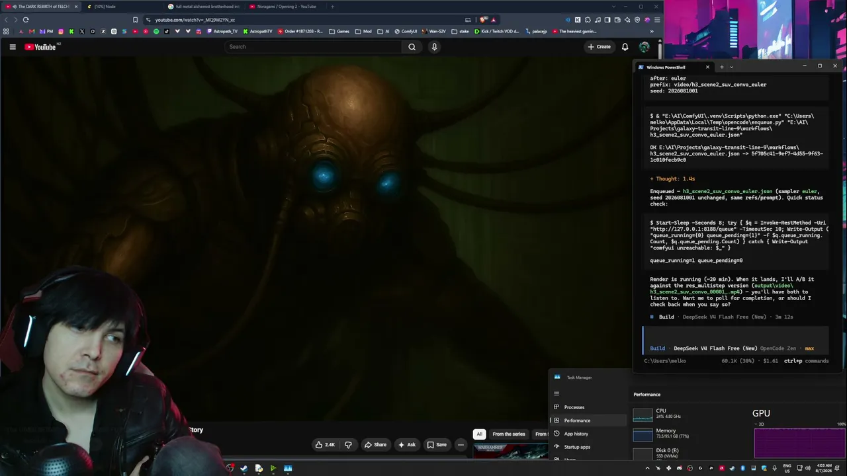This screenshot has width=847, height=476.
Task: Open the stake bookmark folder
Action: (461, 31)
